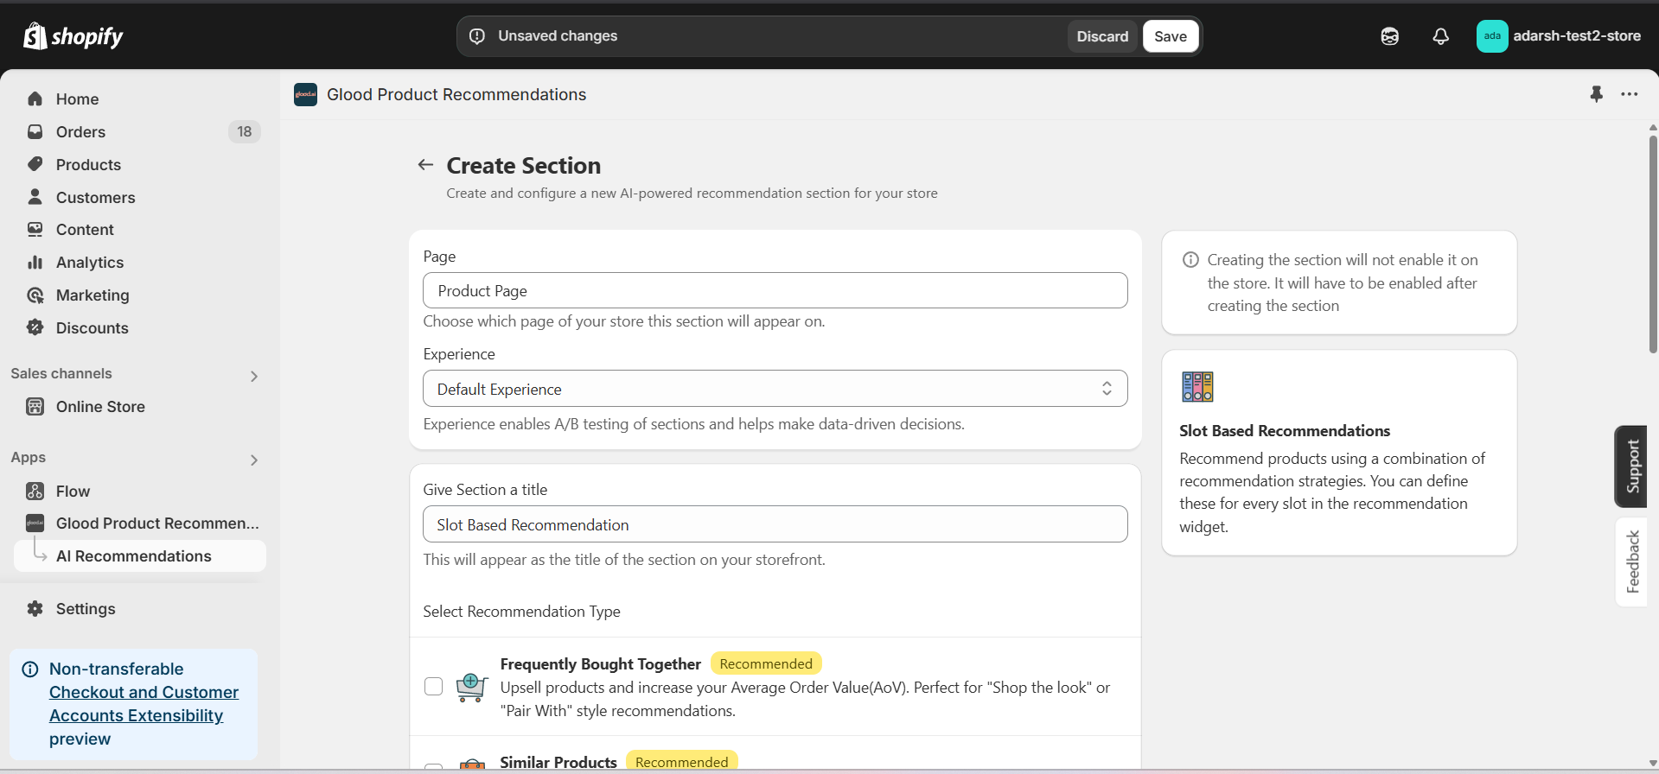Open AI Recommendations in the sidebar

point(134,556)
